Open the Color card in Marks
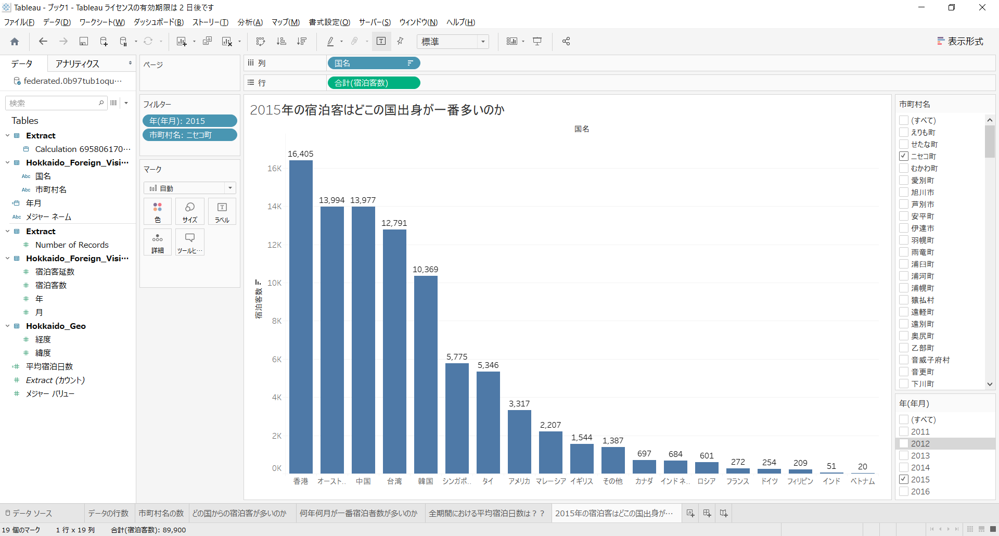 point(158,212)
